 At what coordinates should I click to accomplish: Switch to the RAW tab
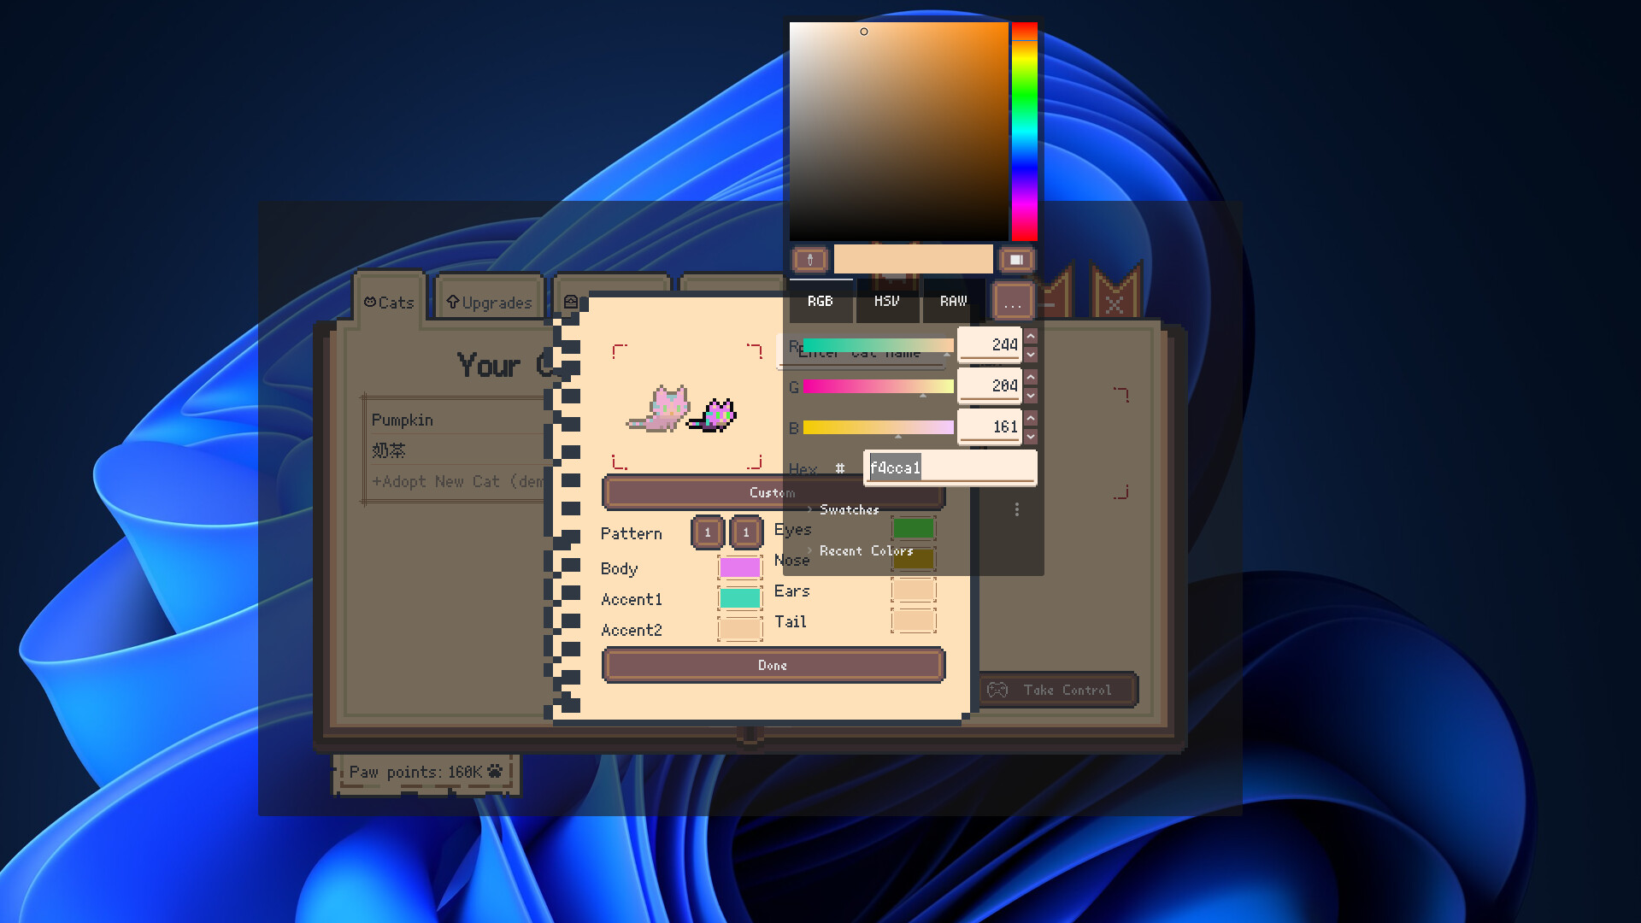point(953,302)
